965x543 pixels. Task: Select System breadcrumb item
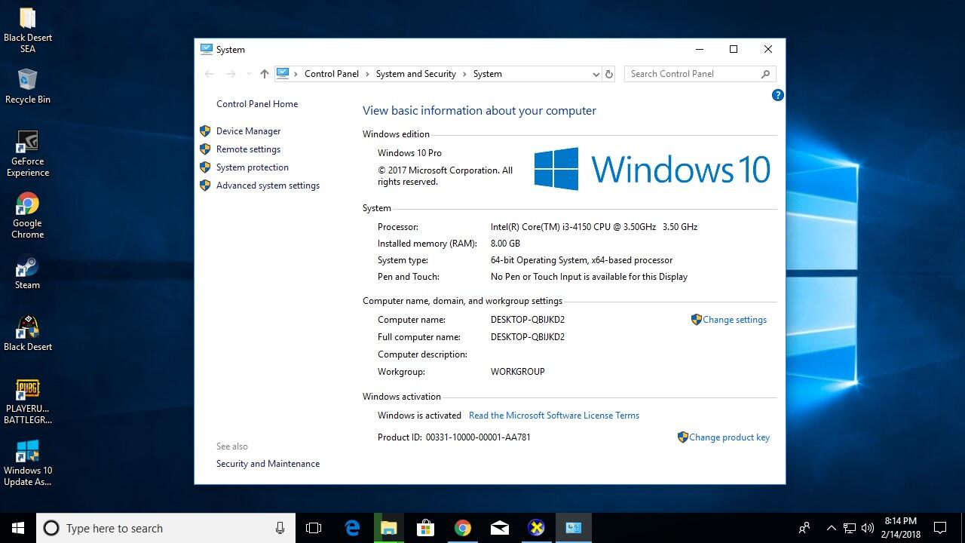[487, 74]
